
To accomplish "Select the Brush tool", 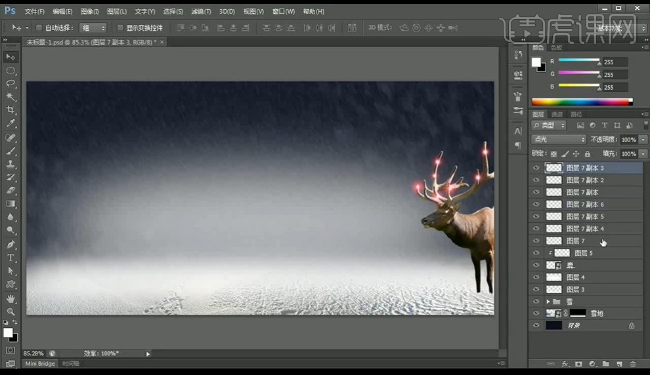I will (x=11, y=151).
